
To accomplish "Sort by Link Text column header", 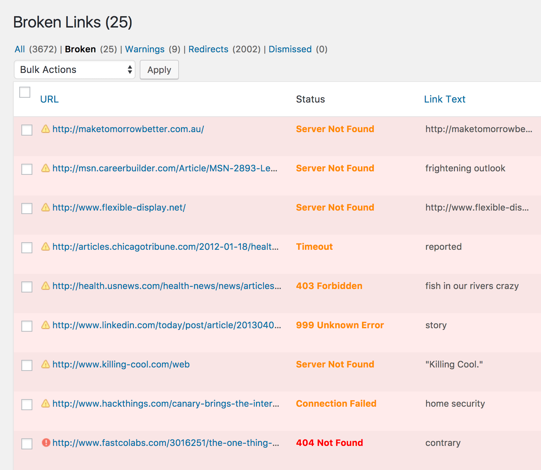I will tap(445, 99).
